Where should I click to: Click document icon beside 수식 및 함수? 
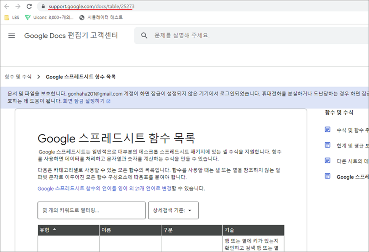[327, 129]
